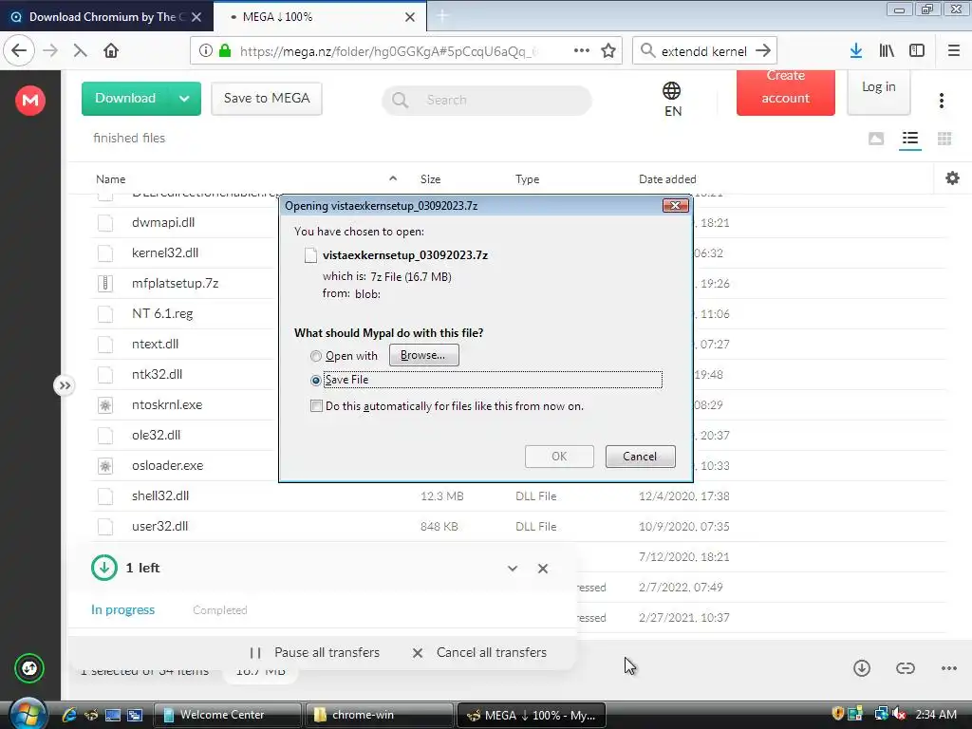Sort files by Type column
972x729 pixels.
[527, 179]
